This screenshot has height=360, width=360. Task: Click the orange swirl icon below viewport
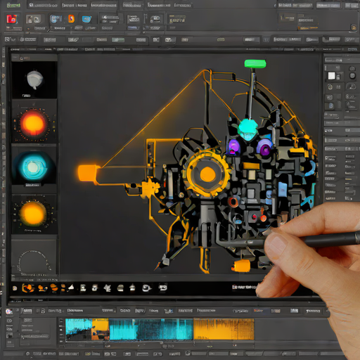coord(28,288)
